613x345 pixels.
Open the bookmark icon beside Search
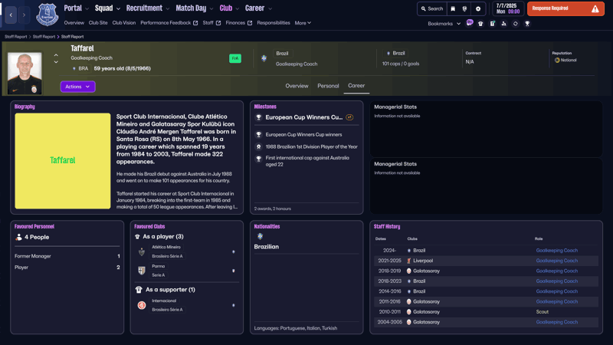coord(453,8)
